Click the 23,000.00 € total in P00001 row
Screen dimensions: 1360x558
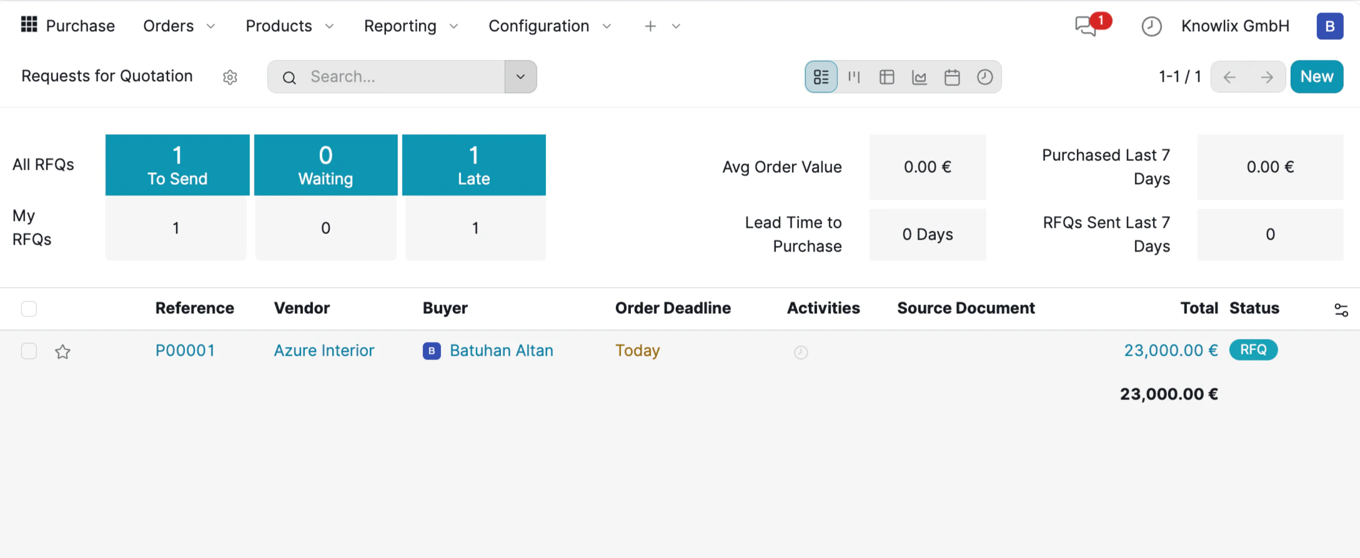(1171, 351)
